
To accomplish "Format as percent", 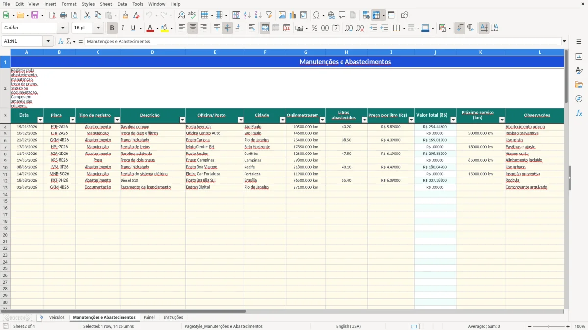I will coord(314,28).
